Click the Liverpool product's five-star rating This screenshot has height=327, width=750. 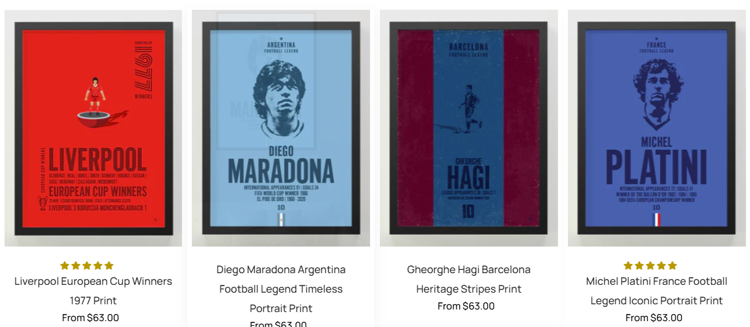pos(87,265)
